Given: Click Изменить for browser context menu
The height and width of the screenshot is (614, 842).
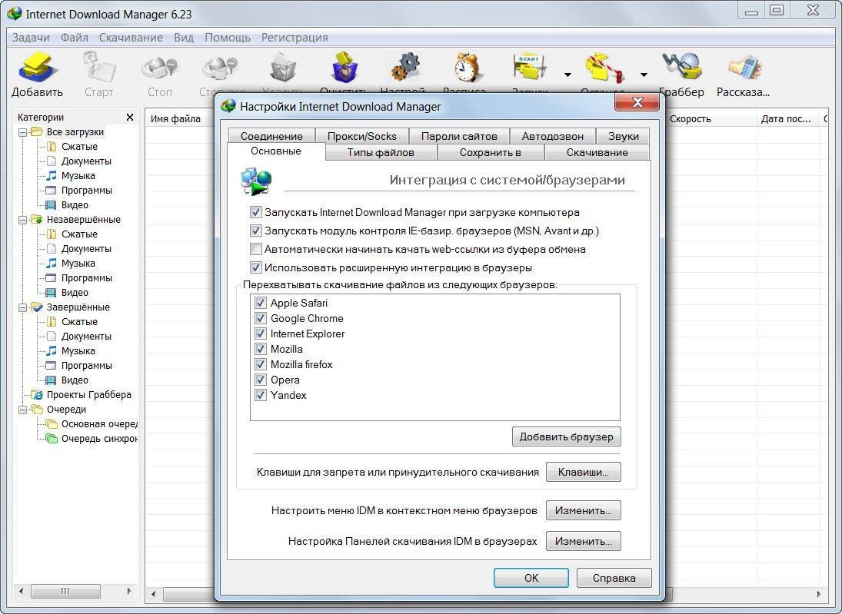Looking at the screenshot, I should 583,510.
